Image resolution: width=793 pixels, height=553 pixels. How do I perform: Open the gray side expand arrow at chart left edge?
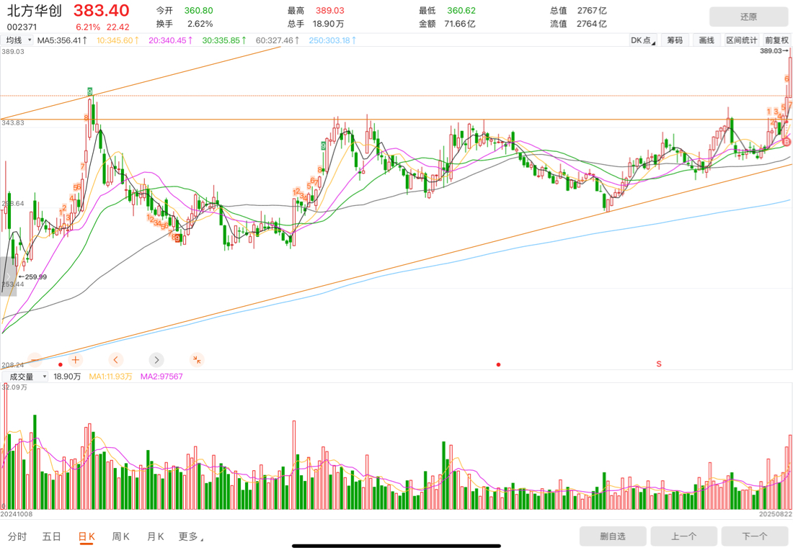[8, 276]
